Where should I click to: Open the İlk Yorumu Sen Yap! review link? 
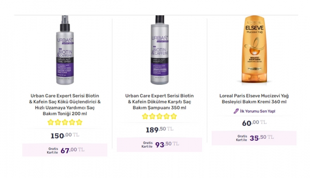tap(257, 111)
